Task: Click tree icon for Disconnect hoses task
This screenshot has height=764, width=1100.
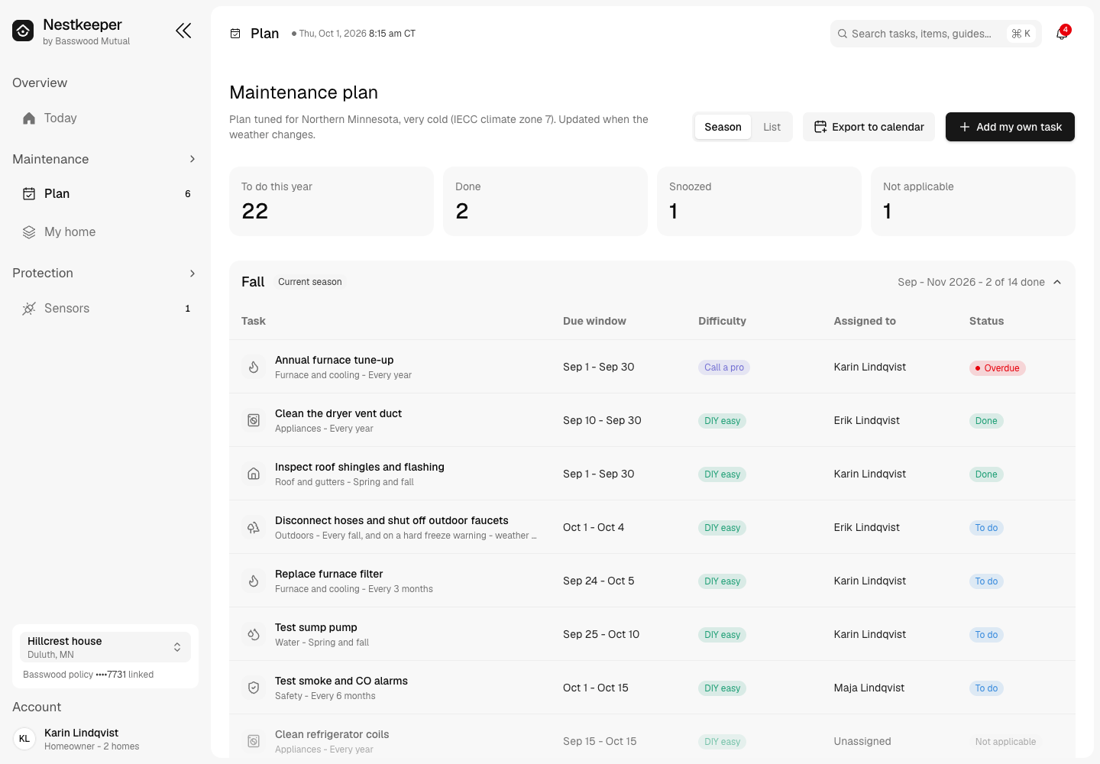Action: coord(254,527)
